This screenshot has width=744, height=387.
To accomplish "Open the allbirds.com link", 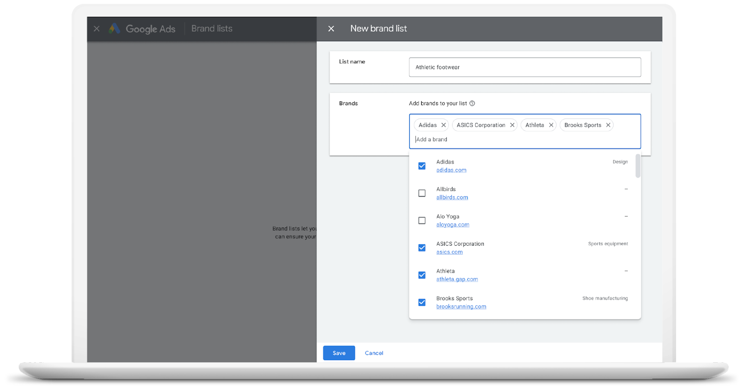I will pyautogui.click(x=452, y=197).
